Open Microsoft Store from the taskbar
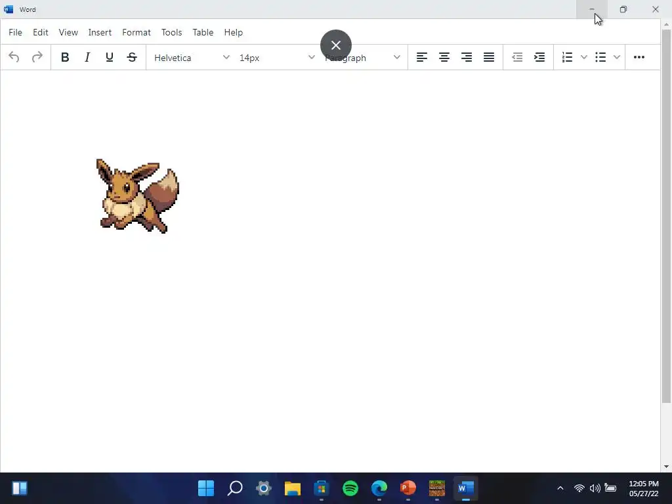Viewport: 672px width, 504px height. (322, 488)
